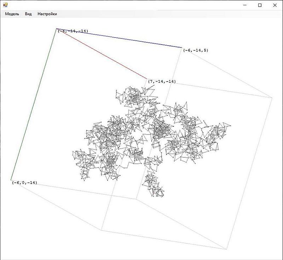This screenshot has width=283, height=260.
Task: Click the (-6,-14,5) coordinate label
Action: pyautogui.click(x=196, y=50)
